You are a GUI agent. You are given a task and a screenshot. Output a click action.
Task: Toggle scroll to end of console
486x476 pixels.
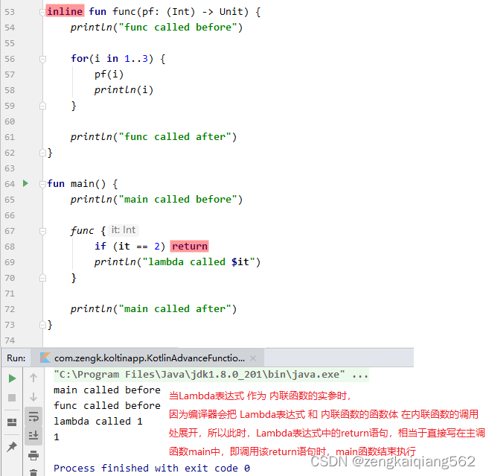point(33,435)
